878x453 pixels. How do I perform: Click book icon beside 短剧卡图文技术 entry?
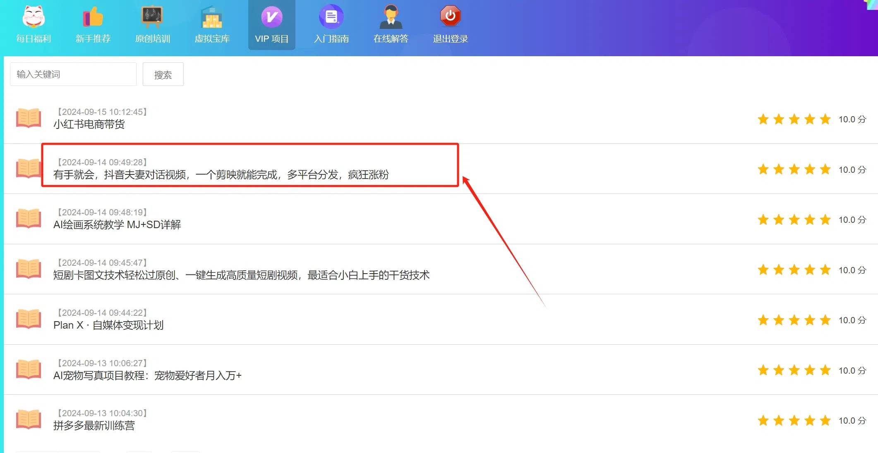(29, 269)
